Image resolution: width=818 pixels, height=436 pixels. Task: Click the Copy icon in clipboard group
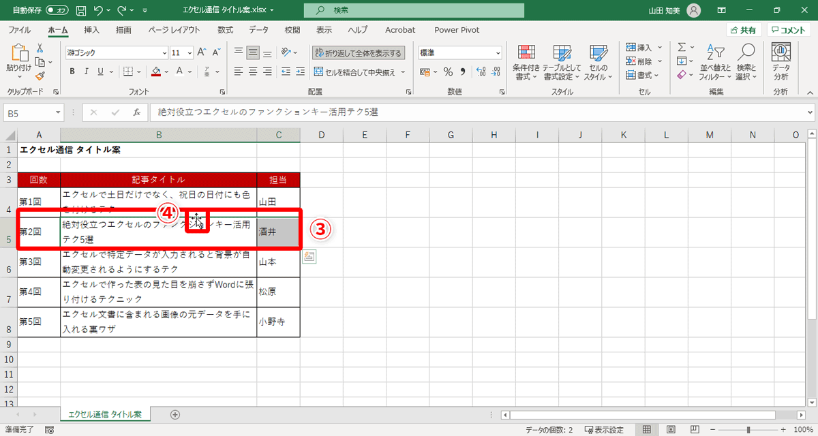pyautogui.click(x=39, y=62)
